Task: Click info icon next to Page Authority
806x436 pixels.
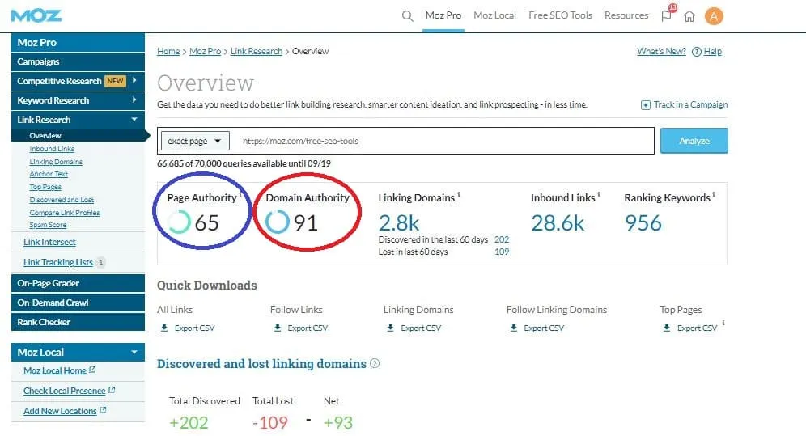Action: tap(240, 195)
